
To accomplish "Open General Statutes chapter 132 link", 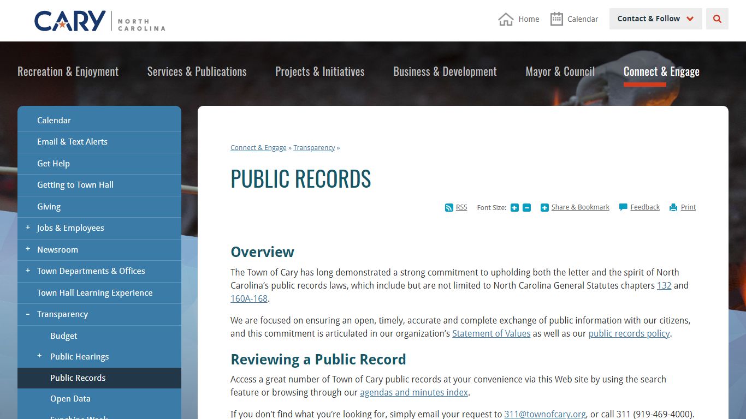I will (x=664, y=285).
